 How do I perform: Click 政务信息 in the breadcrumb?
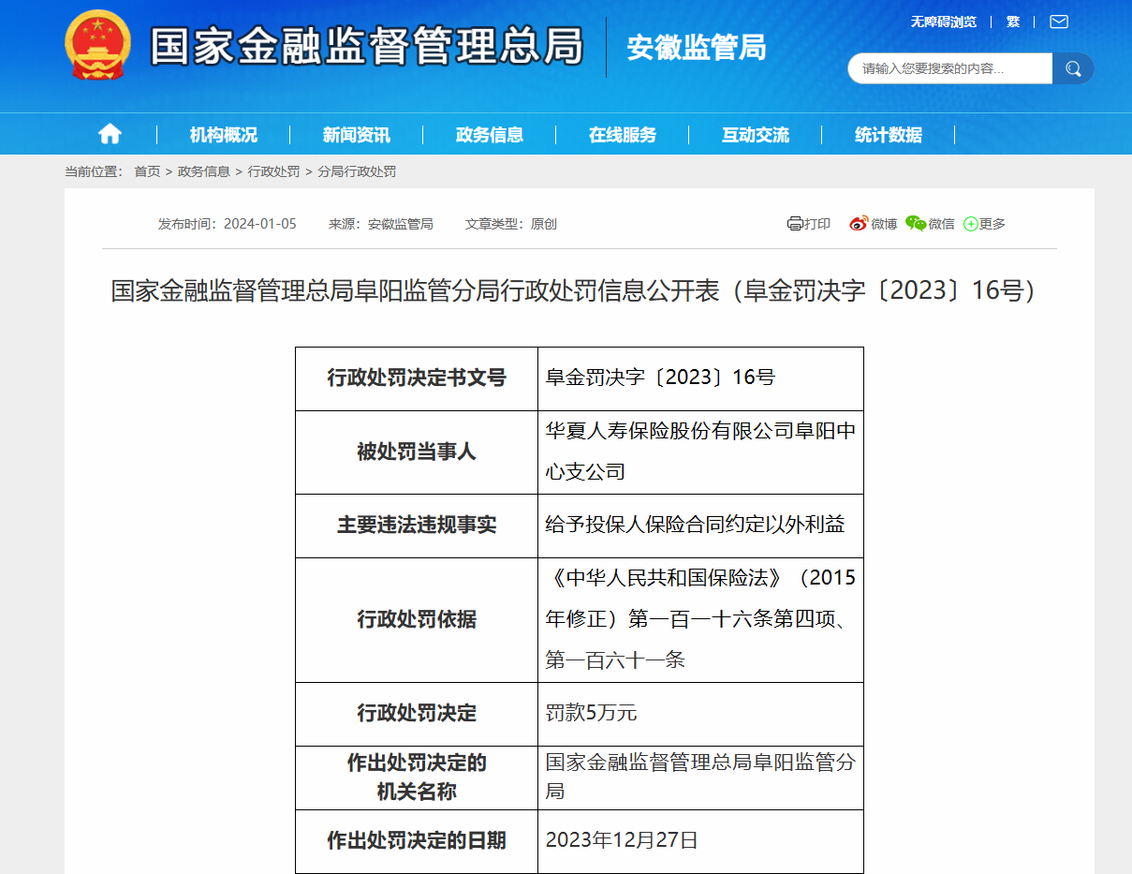(204, 171)
